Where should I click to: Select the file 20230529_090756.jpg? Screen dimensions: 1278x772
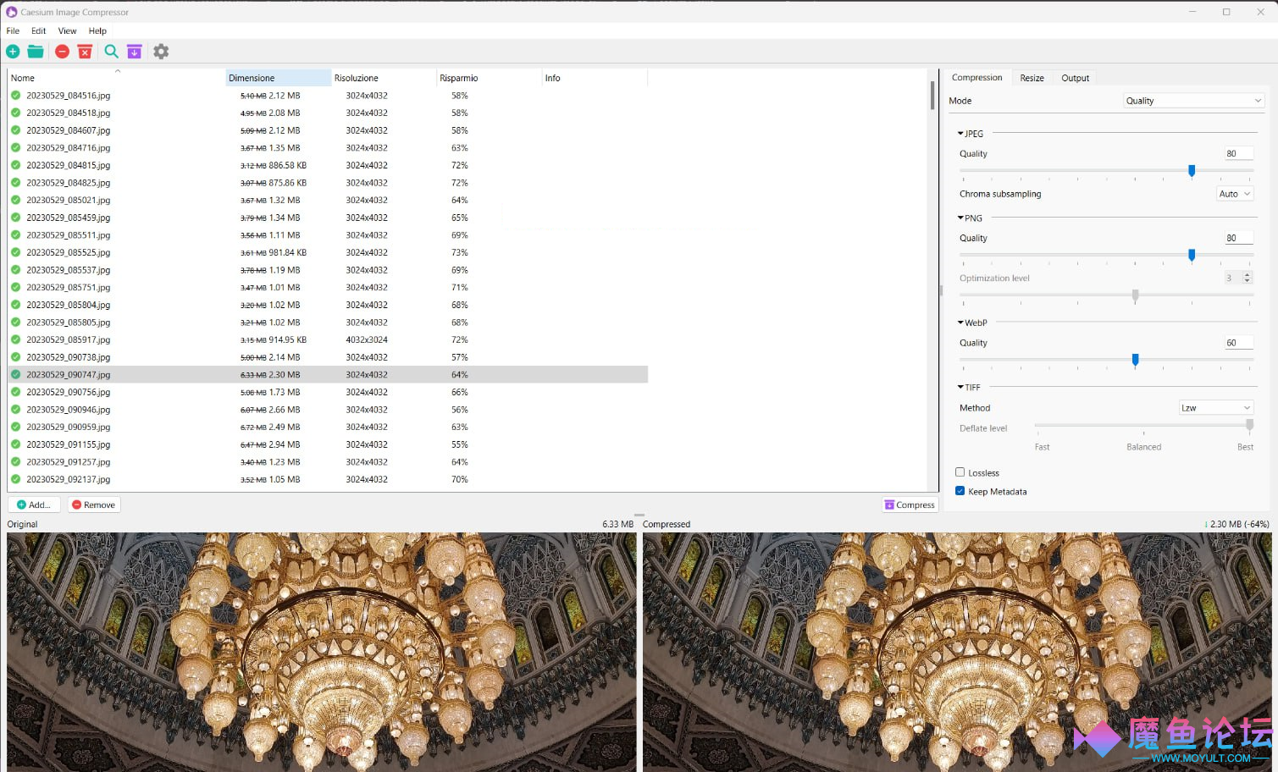pos(69,392)
